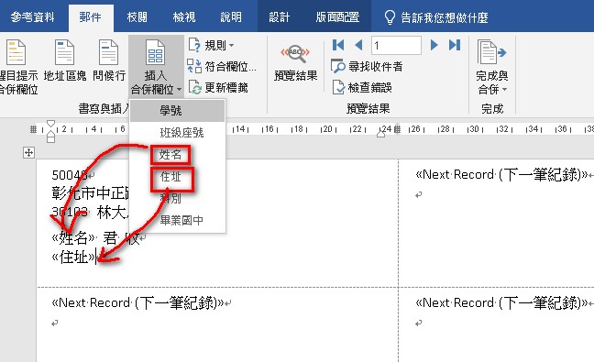Select 姓名 from the merge field list
Image resolution: width=594 pixels, height=362 pixels.
(170, 155)
